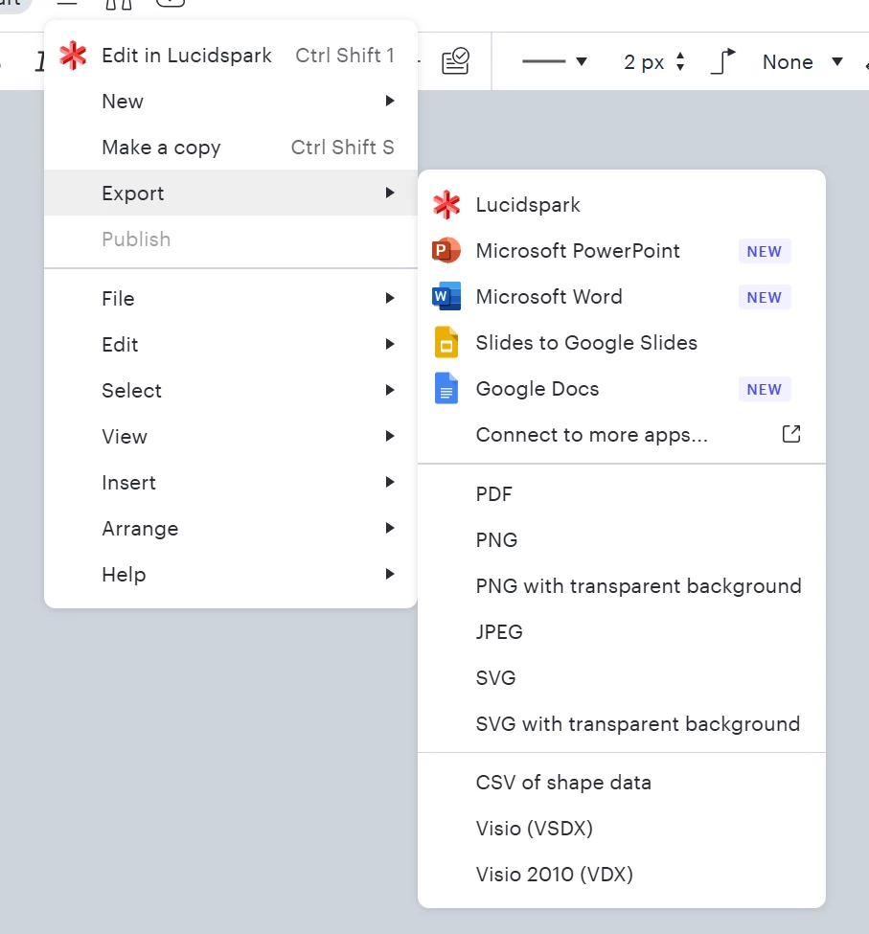Expand the Select submenu arrow
869x934 pixels.
[x=390, y=390]
